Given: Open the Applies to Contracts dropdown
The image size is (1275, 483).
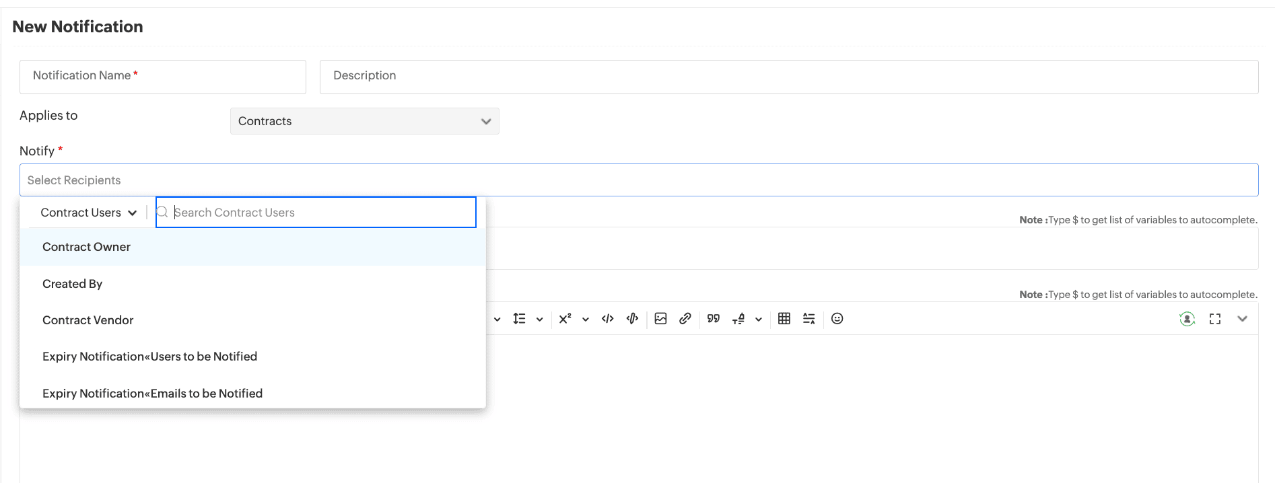Looking at the screenshot, I should (364, 121).
